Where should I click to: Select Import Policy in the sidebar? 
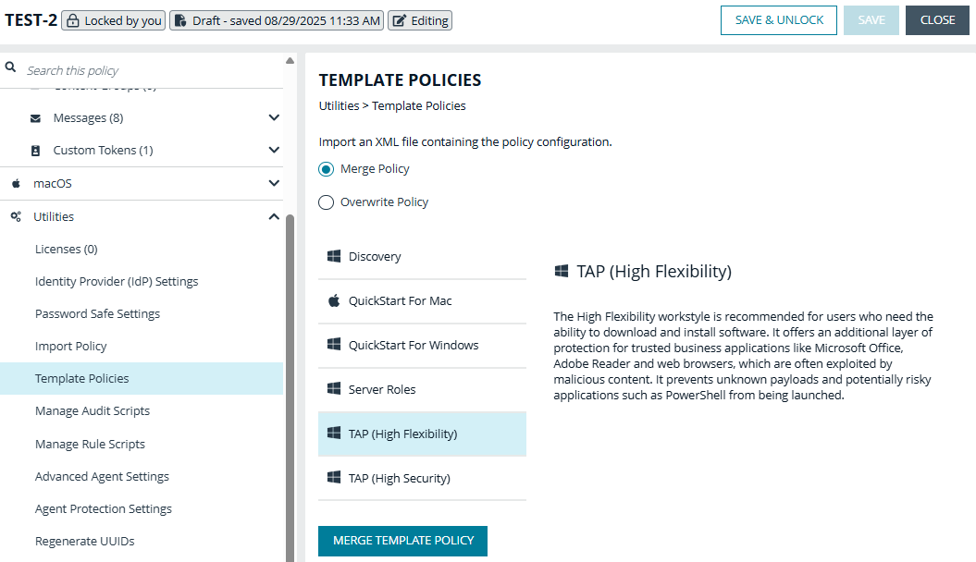pyautogui.click(x=68, y=346)
